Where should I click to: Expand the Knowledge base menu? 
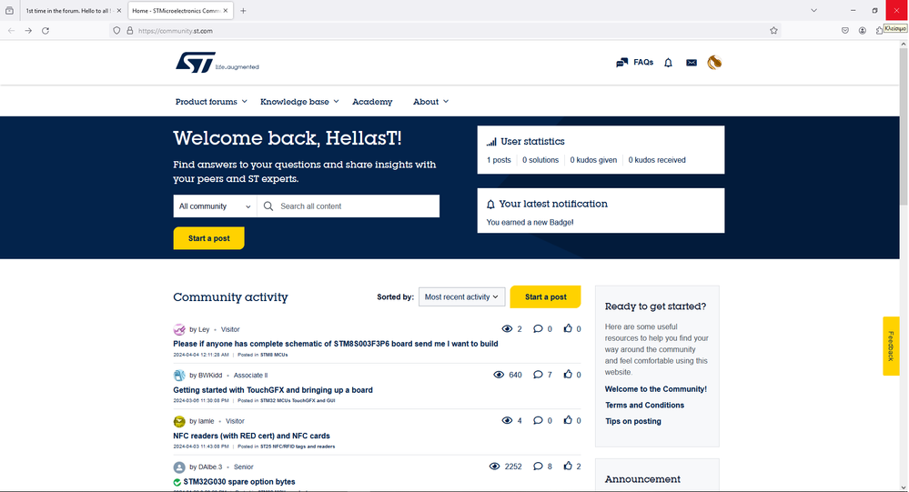299,102
